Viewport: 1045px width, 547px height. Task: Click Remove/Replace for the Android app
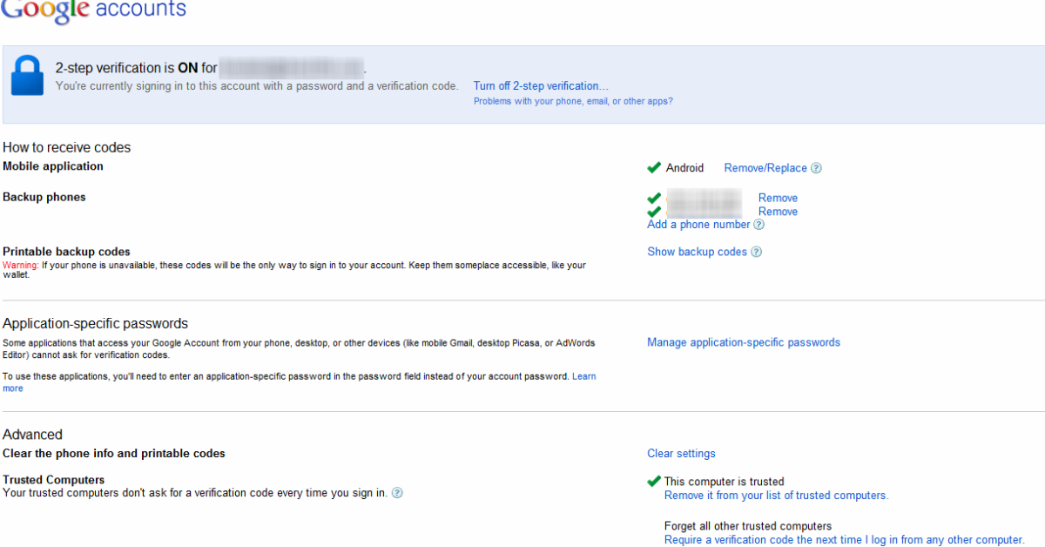(765, 168)
